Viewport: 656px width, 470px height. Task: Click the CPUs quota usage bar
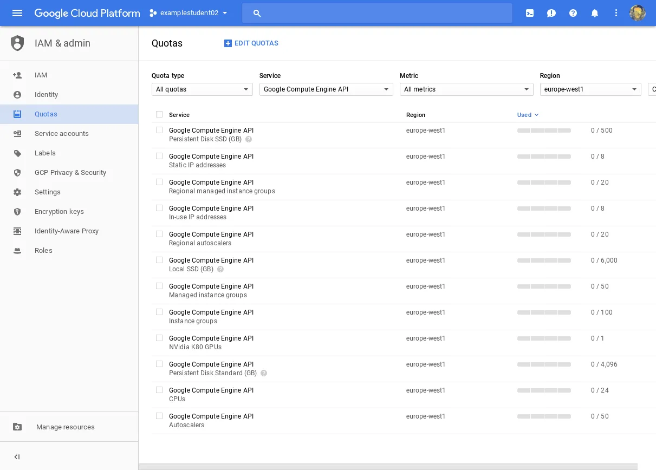[x=544, y=390]
